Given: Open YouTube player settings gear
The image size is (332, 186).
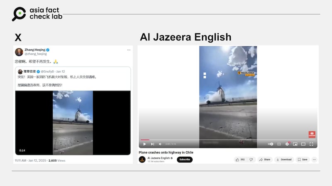Looking at the screenshot, I should point(287,144).
